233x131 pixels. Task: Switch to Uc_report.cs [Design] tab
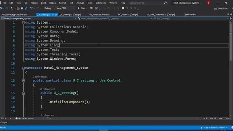click(99, 15)
